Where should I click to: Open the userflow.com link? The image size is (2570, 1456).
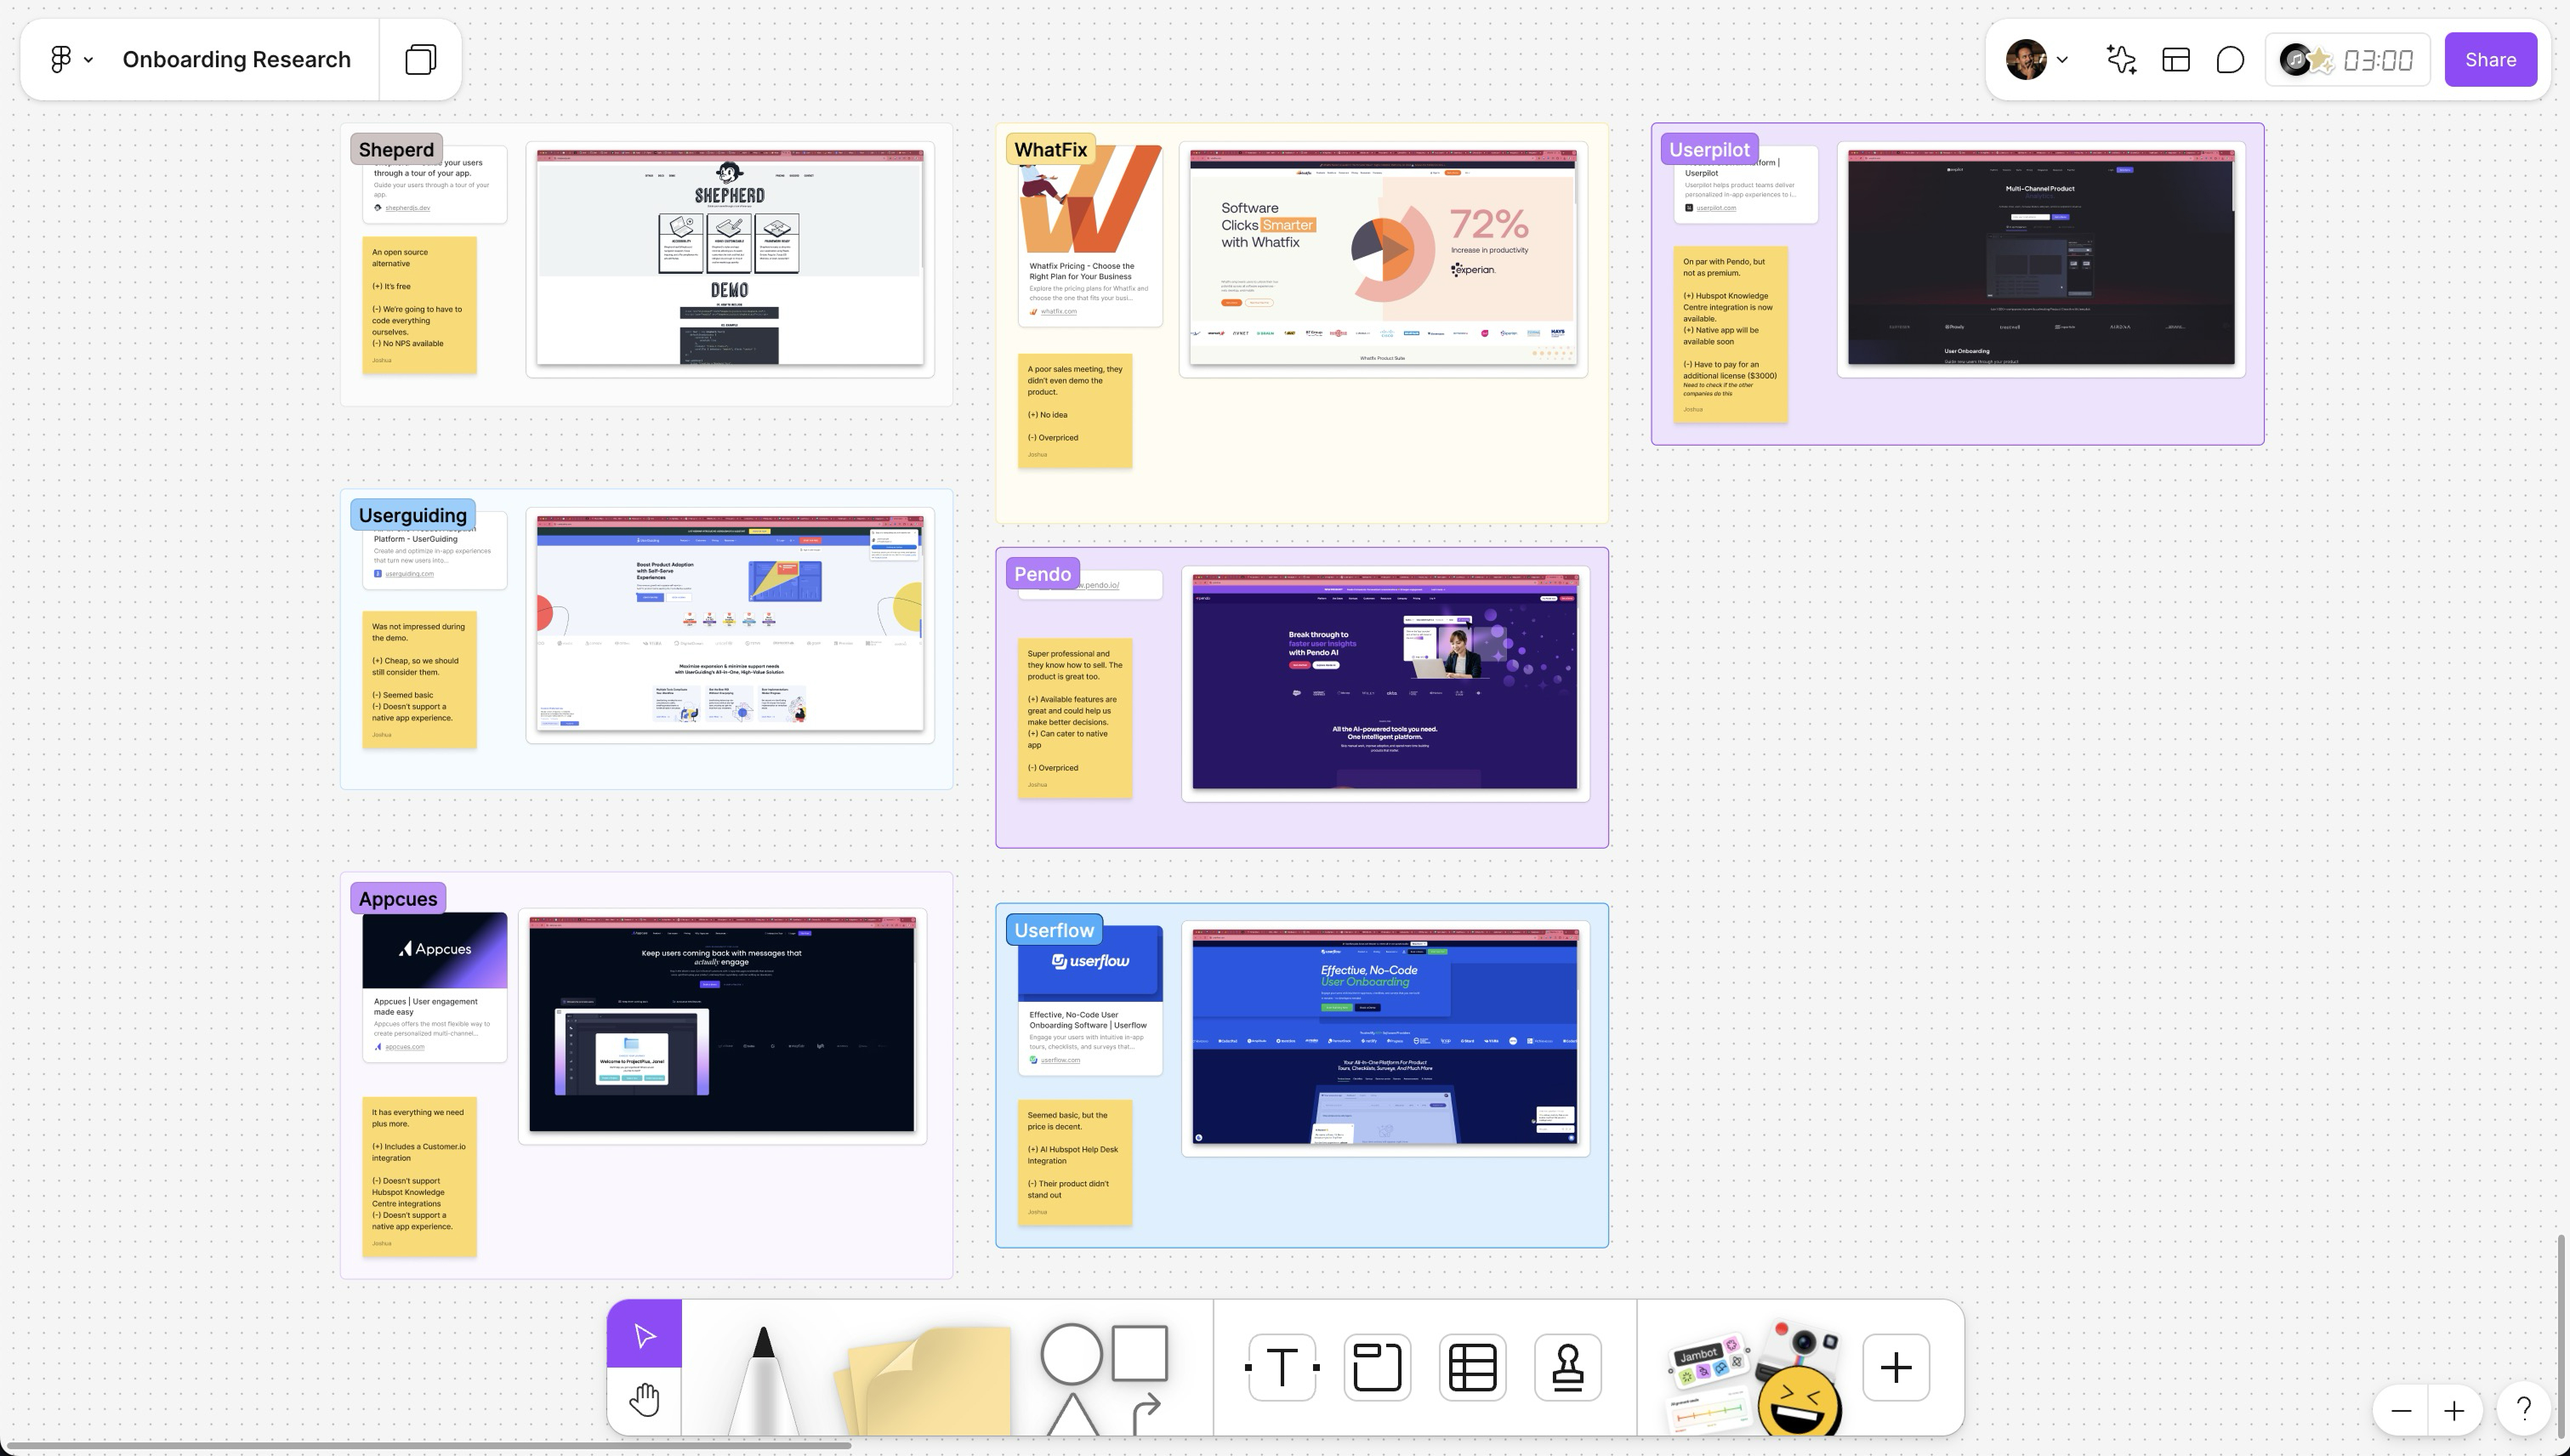click(1060, 1060)
